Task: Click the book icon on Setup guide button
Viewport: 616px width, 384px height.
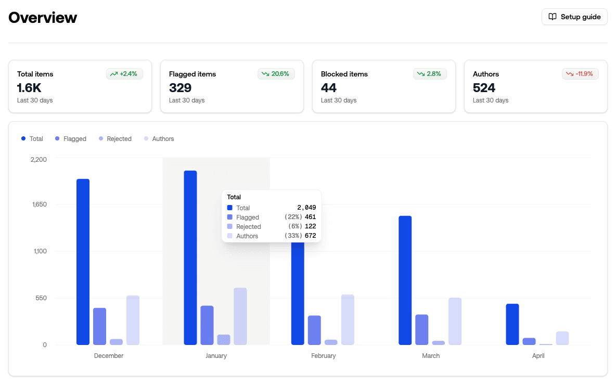Action: click(552, 17)
